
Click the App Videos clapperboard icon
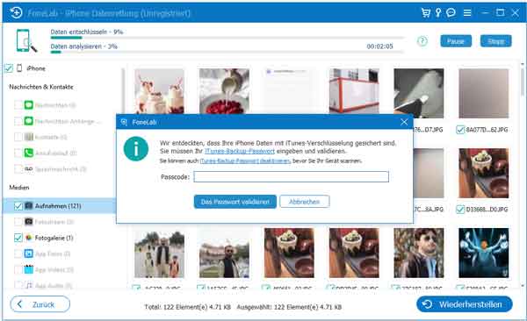(x=29, y=269)
